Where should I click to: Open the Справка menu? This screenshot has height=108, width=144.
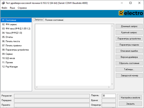[22, 8]
